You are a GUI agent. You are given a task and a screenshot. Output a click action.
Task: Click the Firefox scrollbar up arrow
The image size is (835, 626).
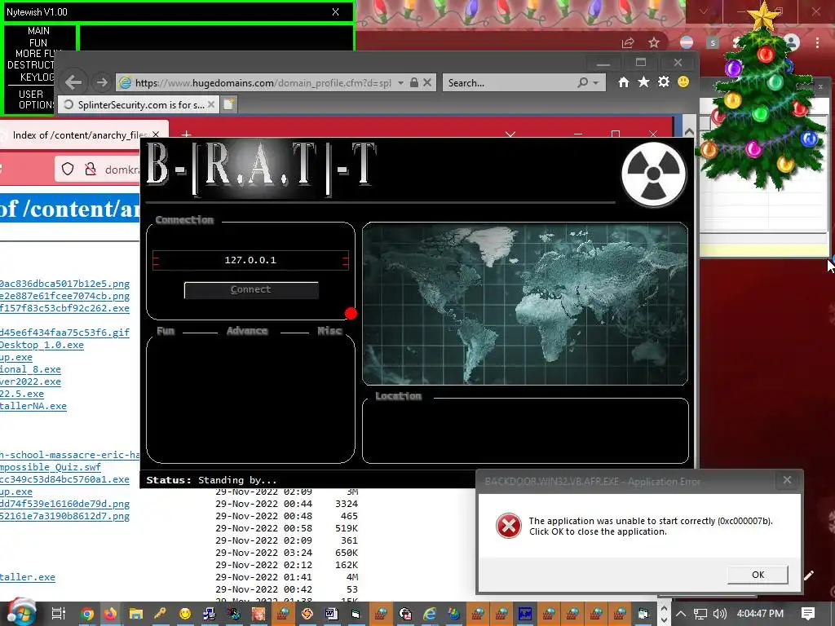pos(689,131)
